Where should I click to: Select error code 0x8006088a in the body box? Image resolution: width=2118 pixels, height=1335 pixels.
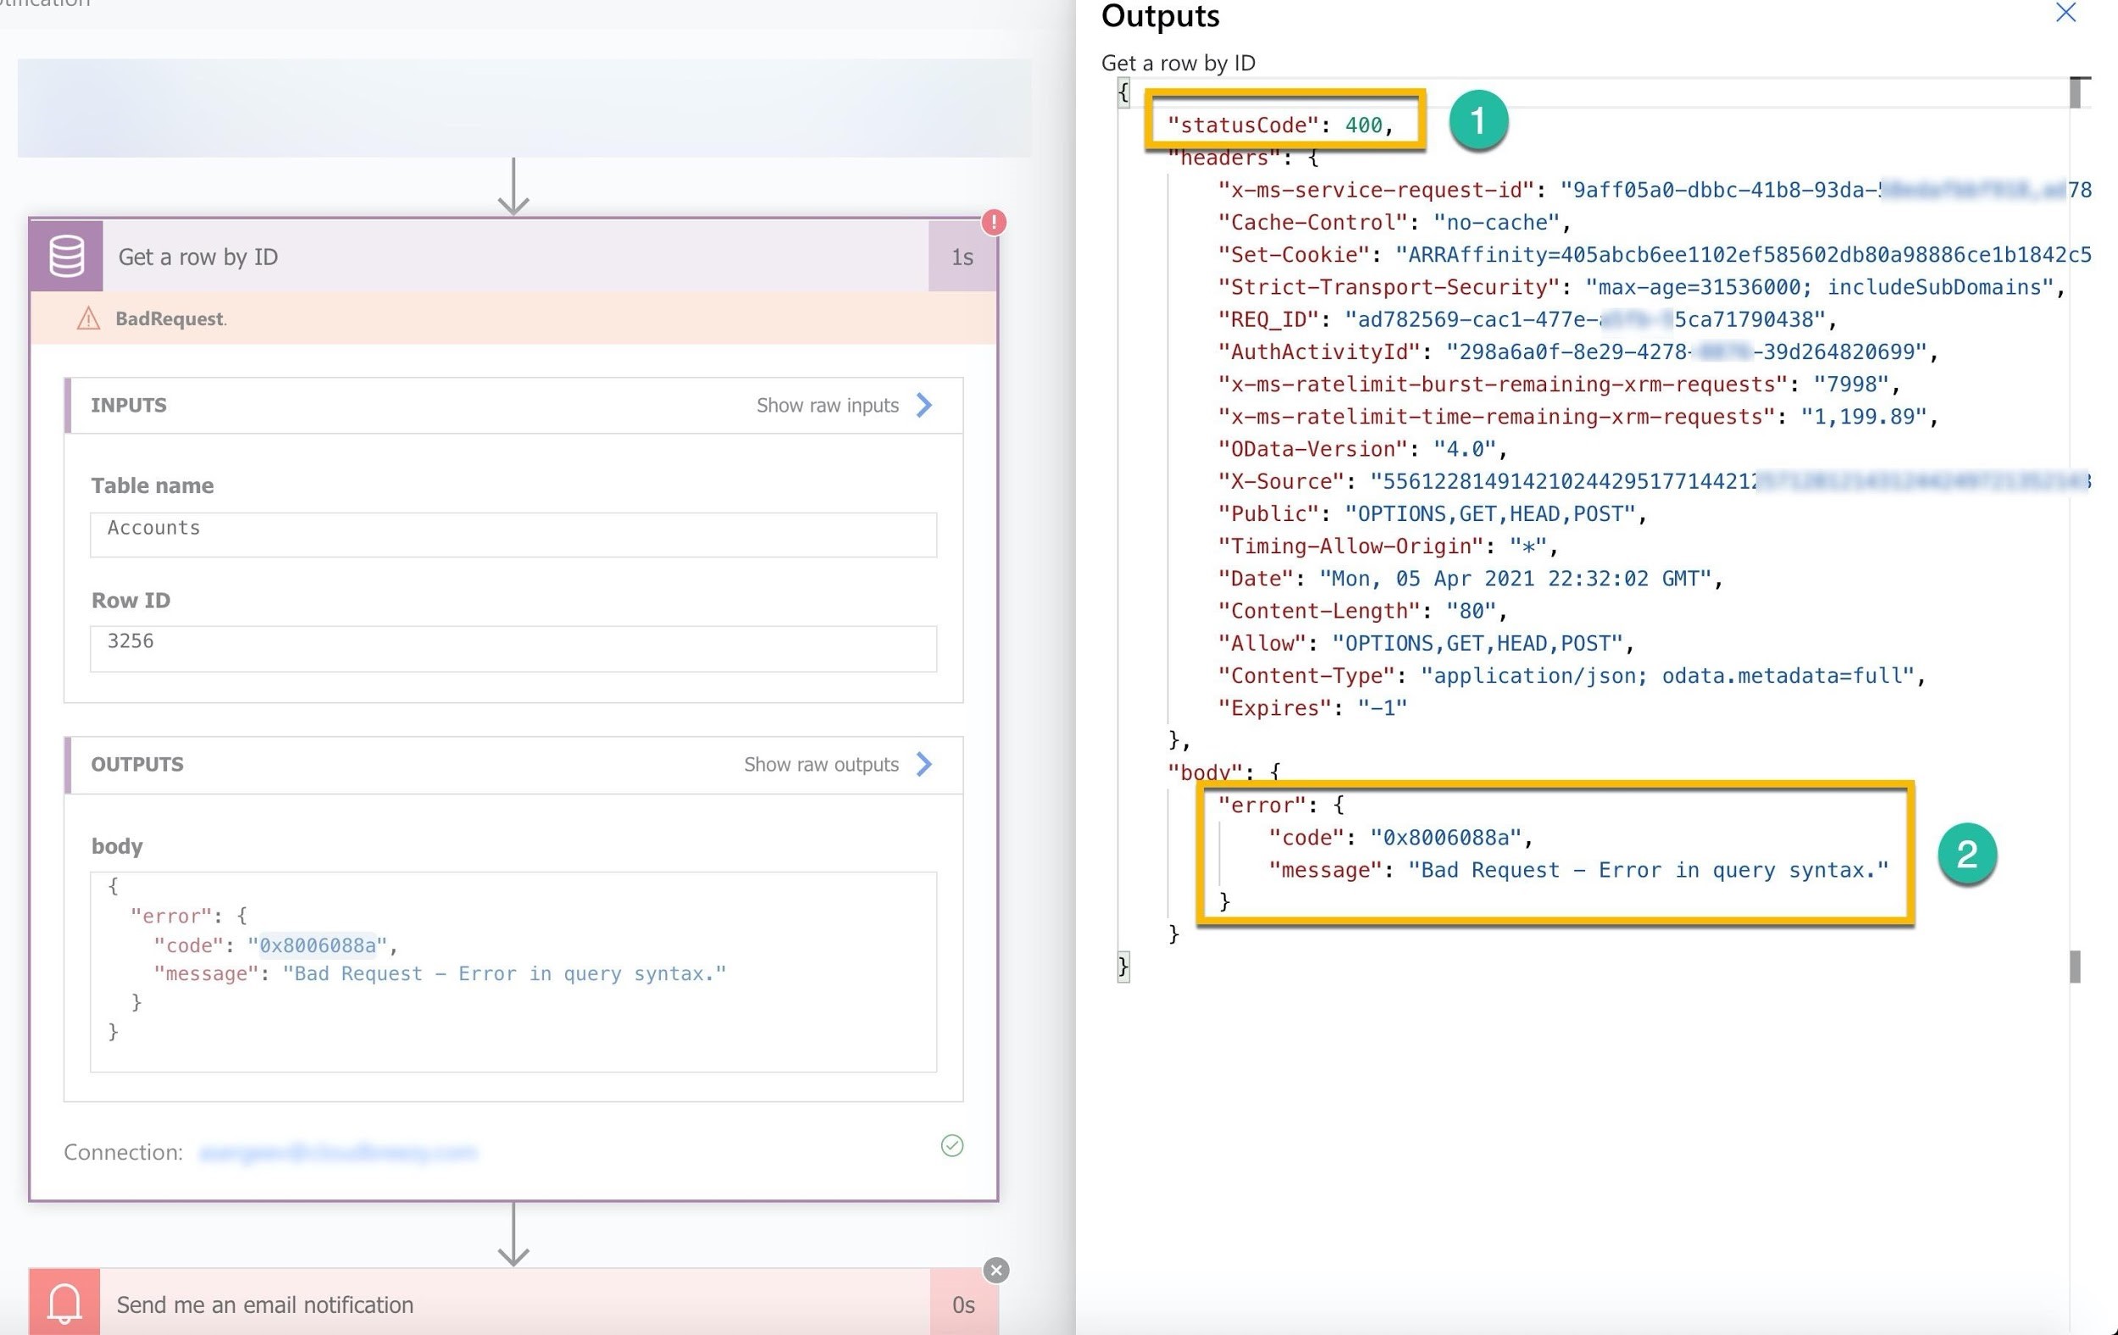coord(318,945)
